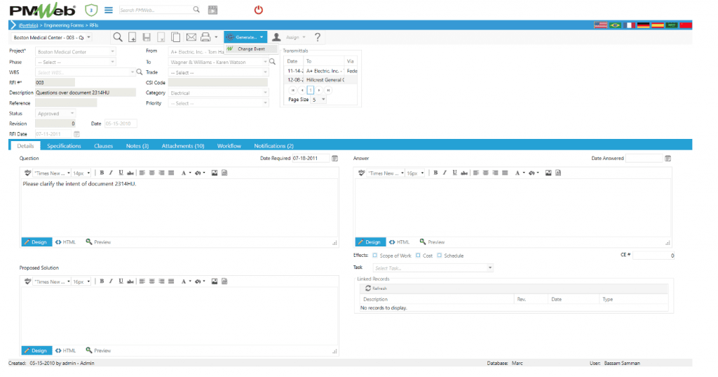The image size is (718, 377).
Task: Expand the Select Task dropdown
Action: (x=490, y=268)
